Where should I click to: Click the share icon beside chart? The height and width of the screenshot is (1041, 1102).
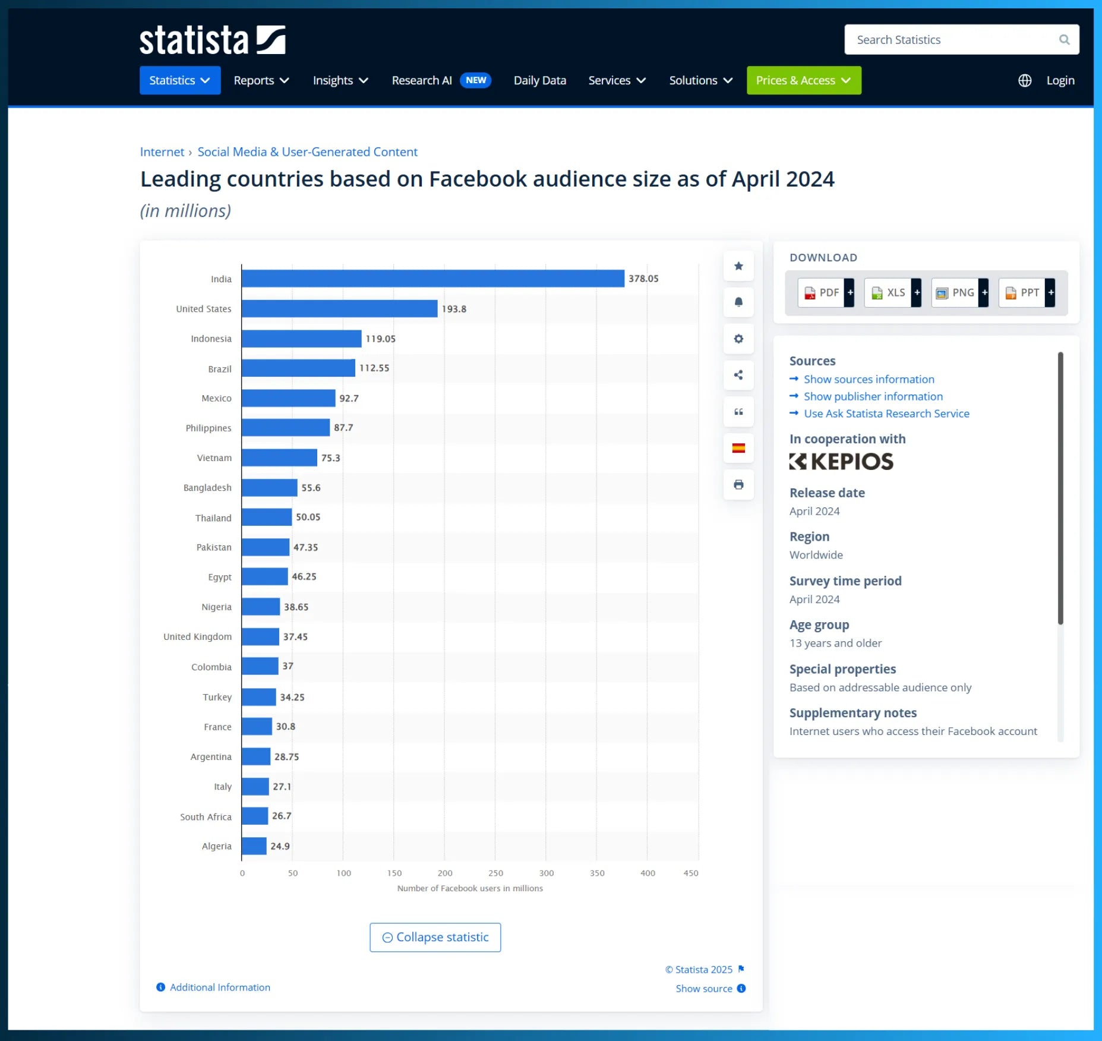pos(738,375)
